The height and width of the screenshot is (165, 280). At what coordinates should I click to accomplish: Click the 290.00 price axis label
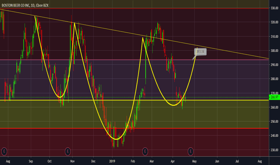(275, 65)
